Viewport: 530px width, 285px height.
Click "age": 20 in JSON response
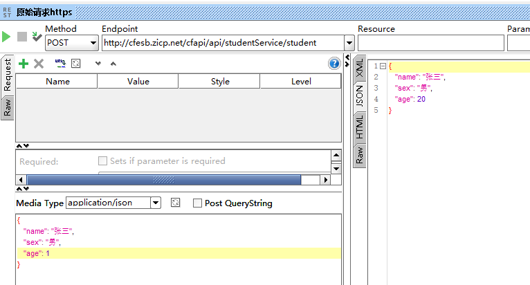coord(410,99)
